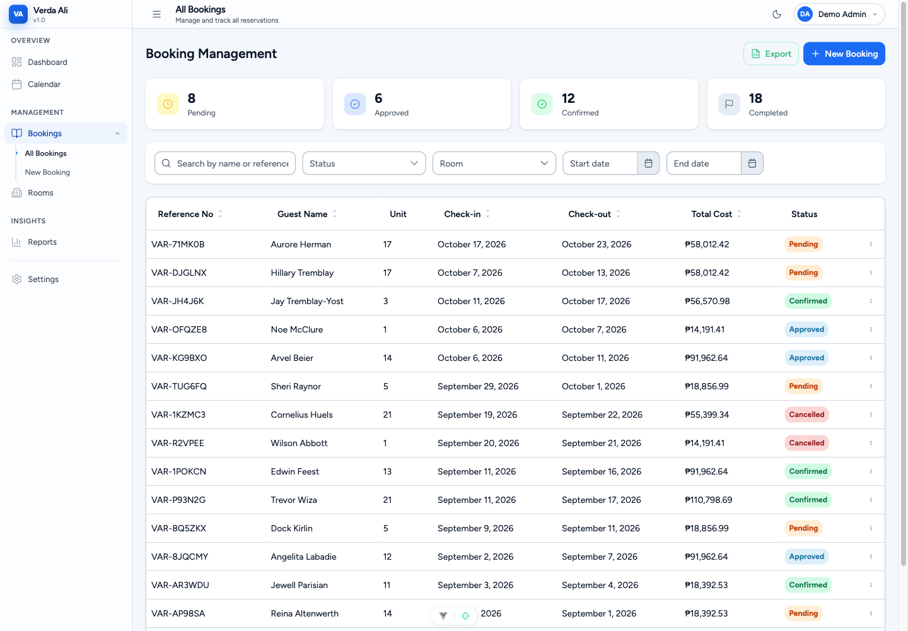Open actions menu for VAR-JH4J6K row
This screenshot has height=631, width=908.
pyautogui.click(x=871, y=301)
